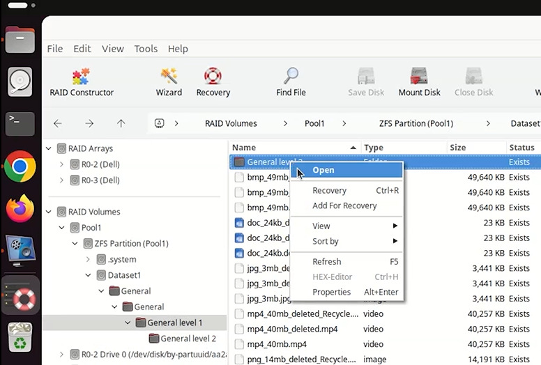Select Dataset1 tree node

coord(124,275)
